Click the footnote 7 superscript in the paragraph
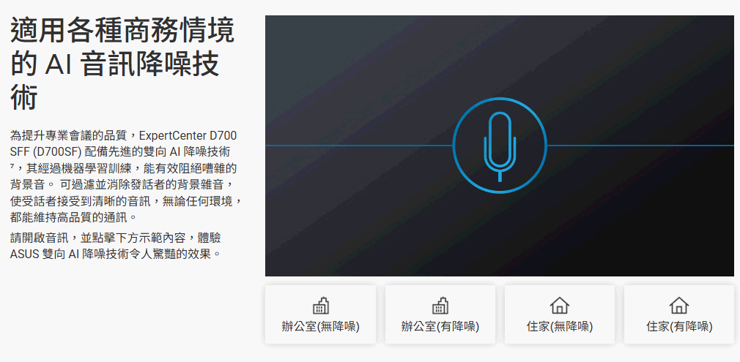Viewport: 740px width, 362px height. point(12,167)
